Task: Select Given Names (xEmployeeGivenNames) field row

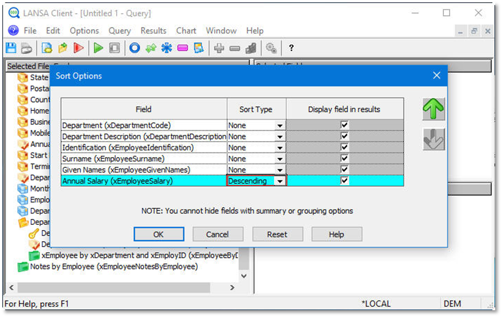Action: 144,170
